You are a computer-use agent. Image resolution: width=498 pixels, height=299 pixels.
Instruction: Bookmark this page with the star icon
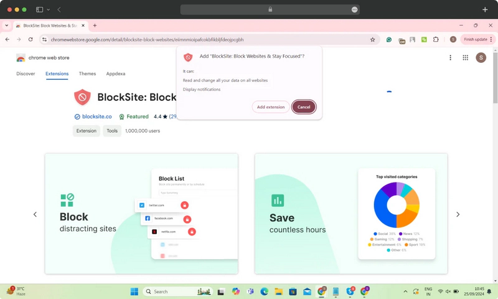(372, 40)
